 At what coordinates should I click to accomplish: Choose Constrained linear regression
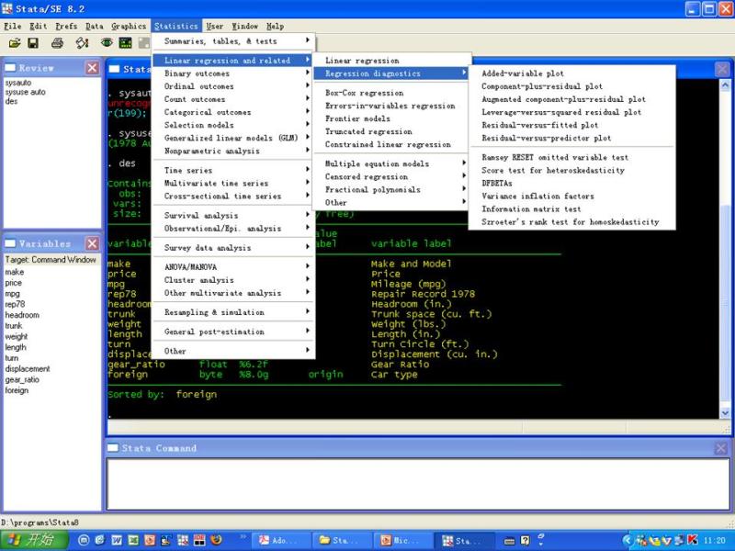(392, 145)
